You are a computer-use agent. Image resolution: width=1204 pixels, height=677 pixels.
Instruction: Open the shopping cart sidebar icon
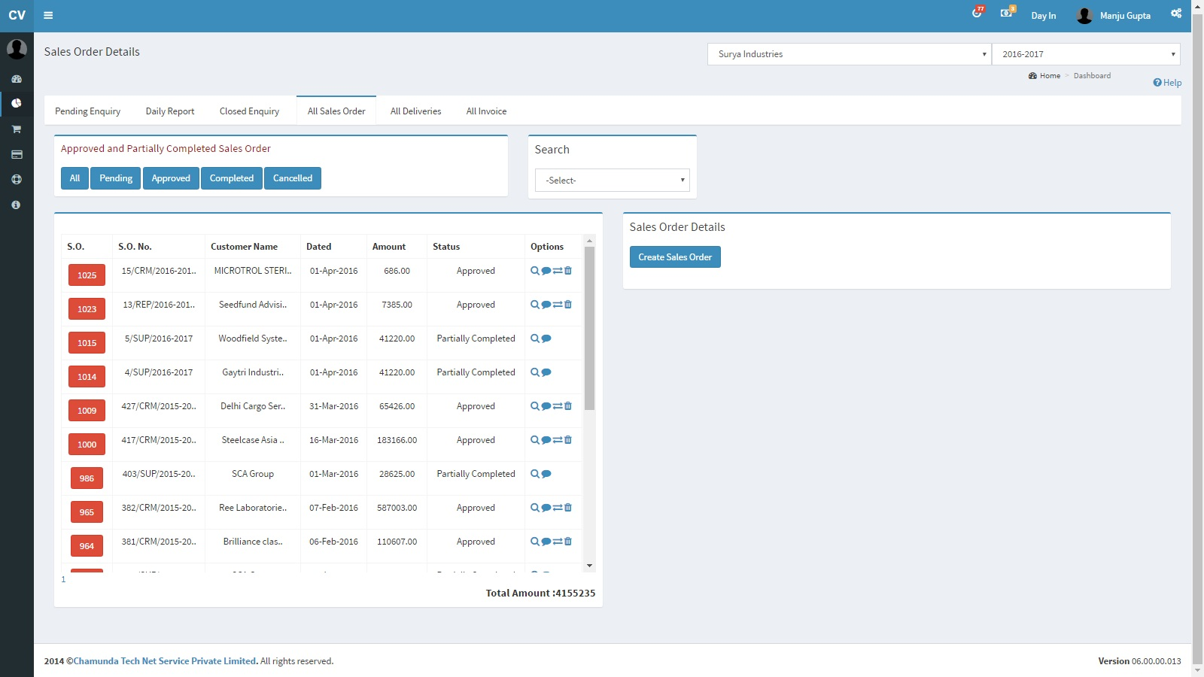[17, 129]
